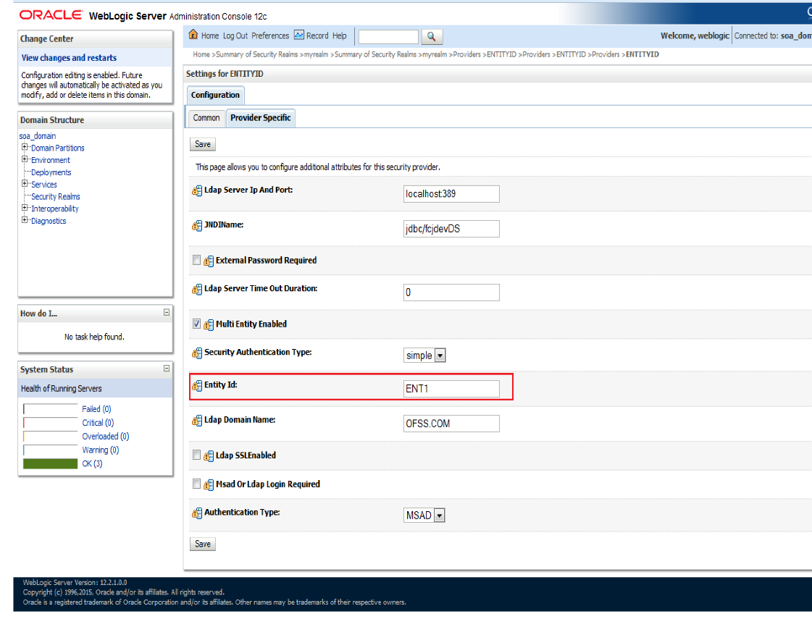The image size is (812, 635).
Task: Open soa_domain tree root link
Action: coord(37,136)
